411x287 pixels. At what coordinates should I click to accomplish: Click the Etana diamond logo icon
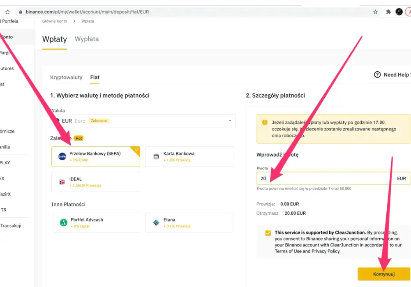pyautogui.click(x=156, y=223)
